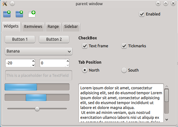Click the X application icon in title bar
Screen dimensions: 178x127
click(5, 4)
